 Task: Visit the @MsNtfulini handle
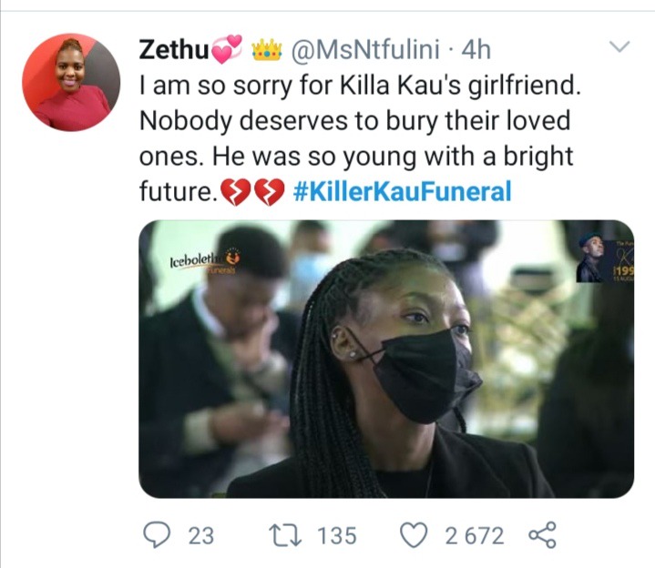pyautogui.click(x=364, y=49)
